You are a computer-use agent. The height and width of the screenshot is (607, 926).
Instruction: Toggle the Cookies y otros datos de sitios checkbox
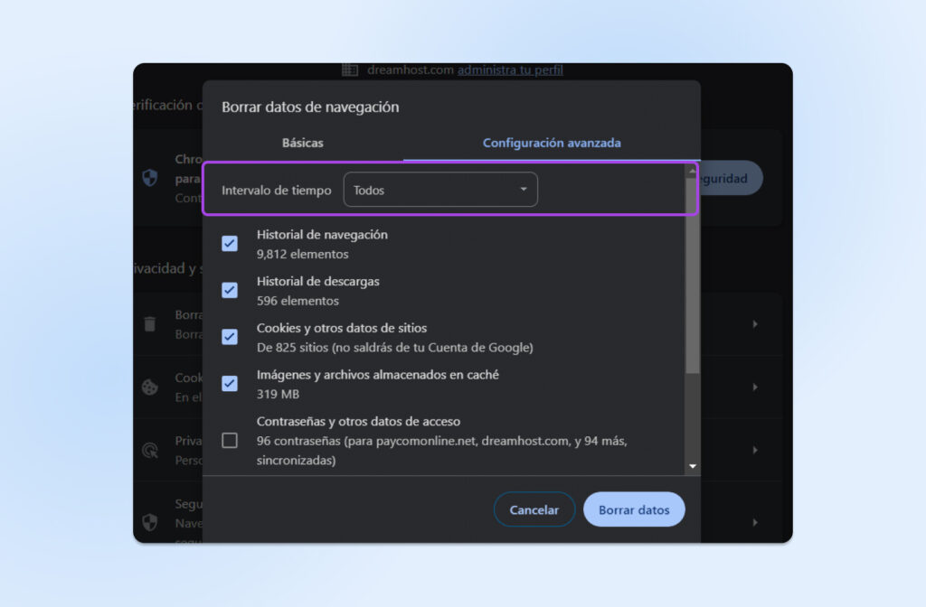[x=230, y=337]
